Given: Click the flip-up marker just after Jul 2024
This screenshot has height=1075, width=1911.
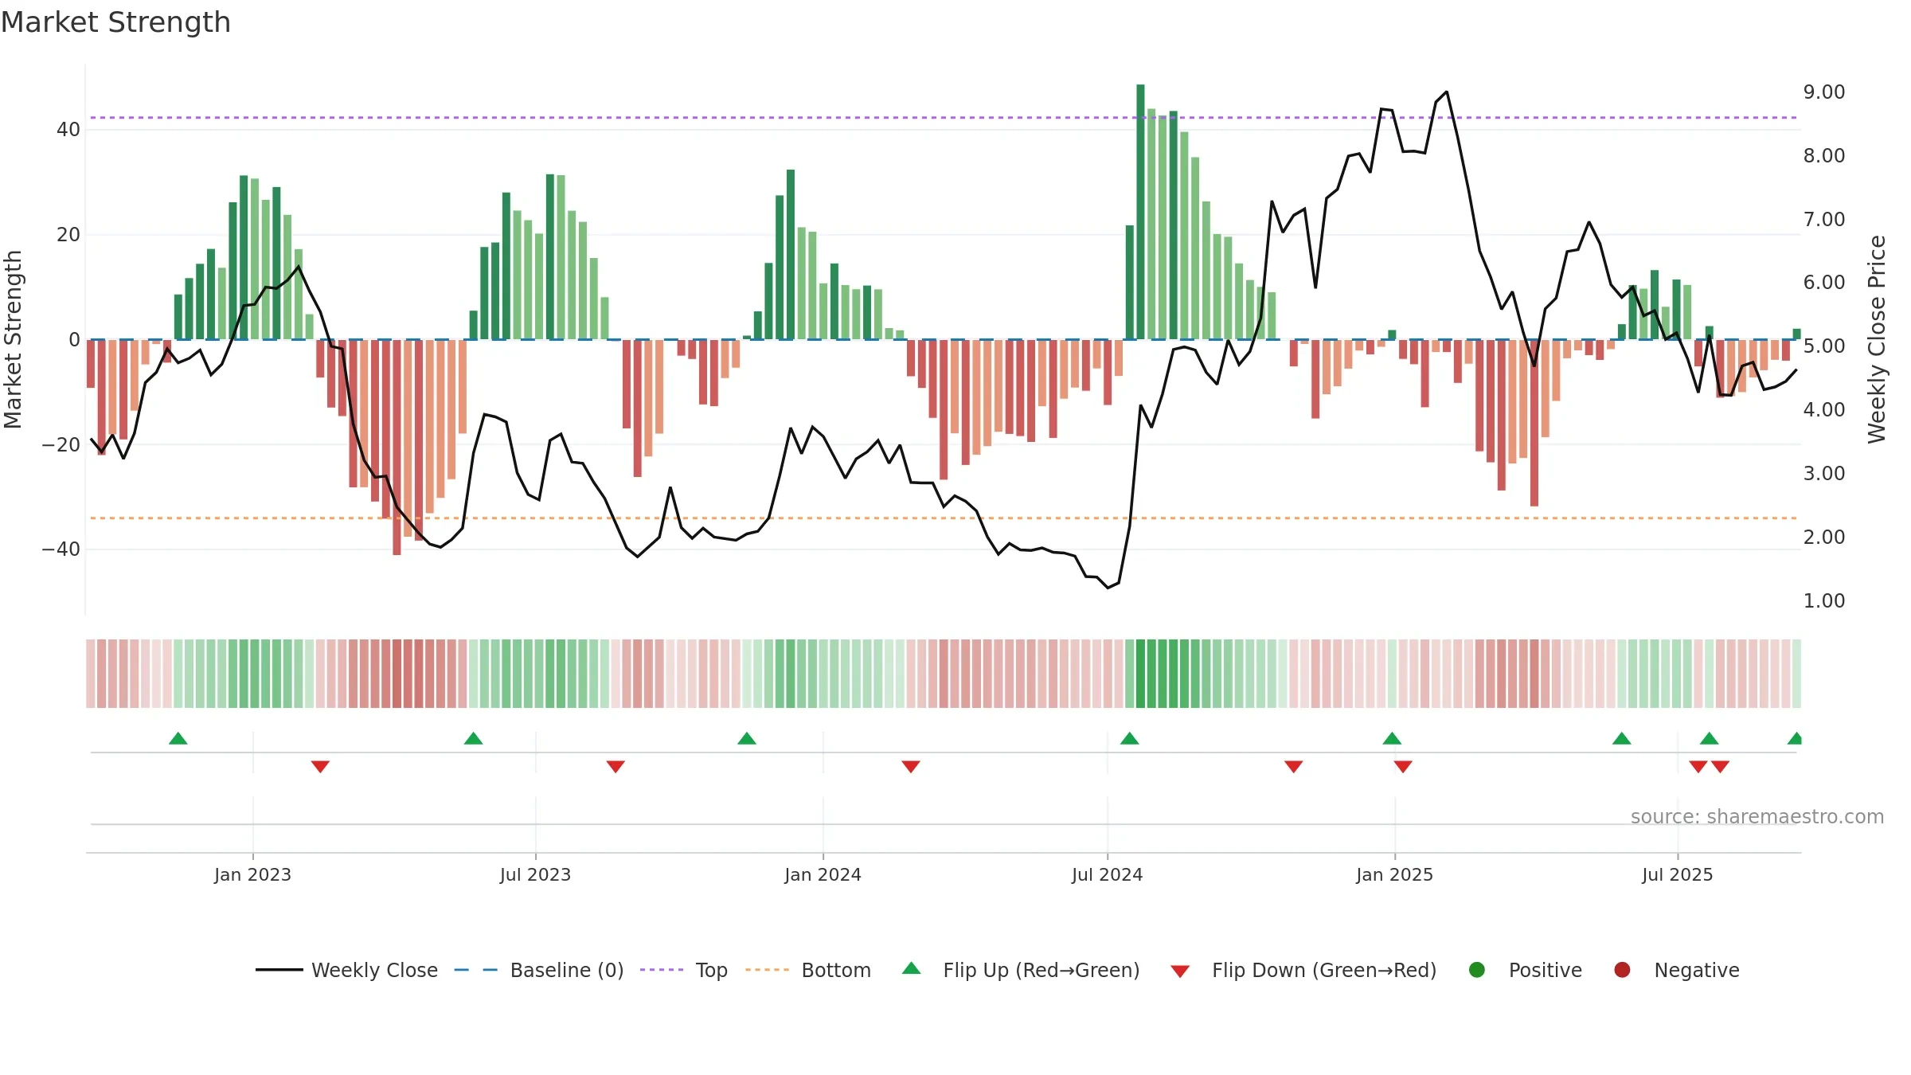Looking at the screenshot, I should (1129, 738).
